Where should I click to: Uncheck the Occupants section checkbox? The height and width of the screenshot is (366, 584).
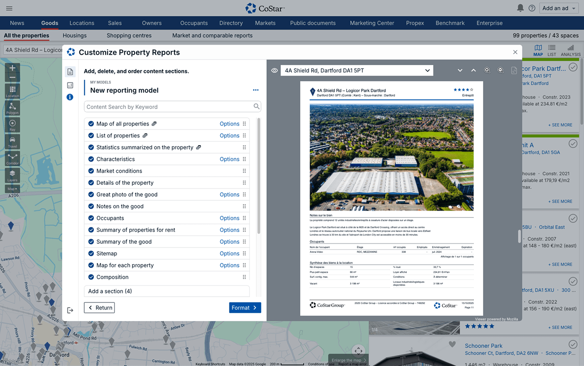point(91,218)
